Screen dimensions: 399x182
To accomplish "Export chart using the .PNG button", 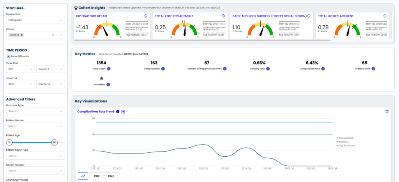I will [111, 176].
